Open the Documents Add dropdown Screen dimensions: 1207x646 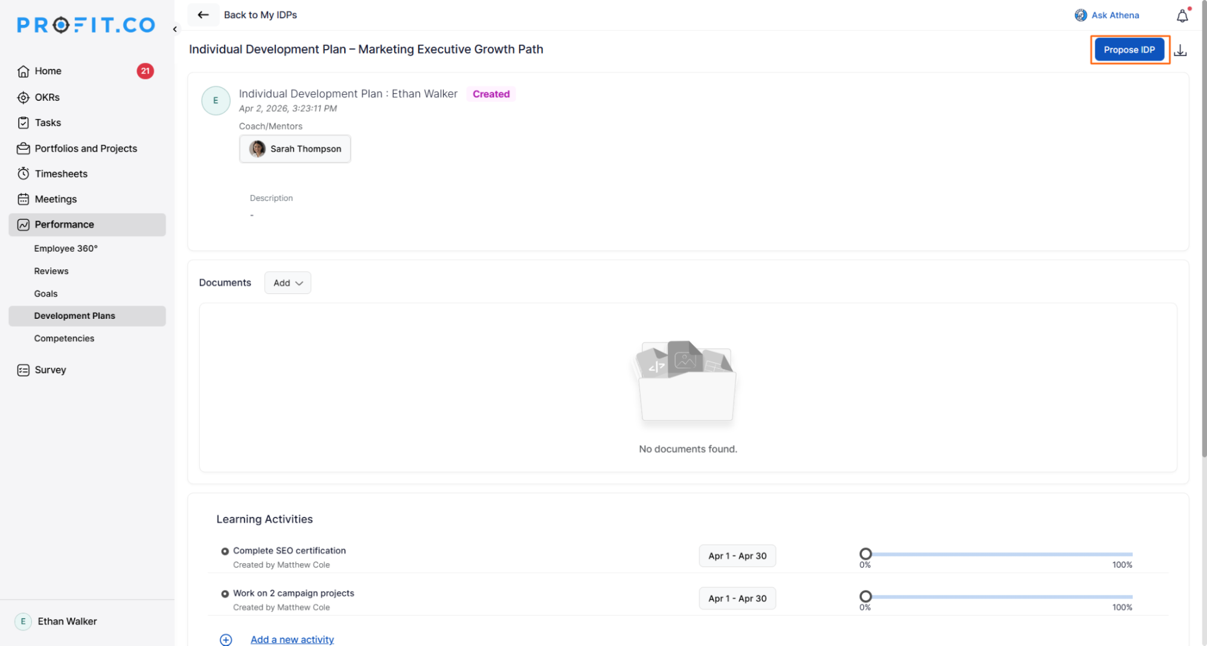[x=287, y=283]
